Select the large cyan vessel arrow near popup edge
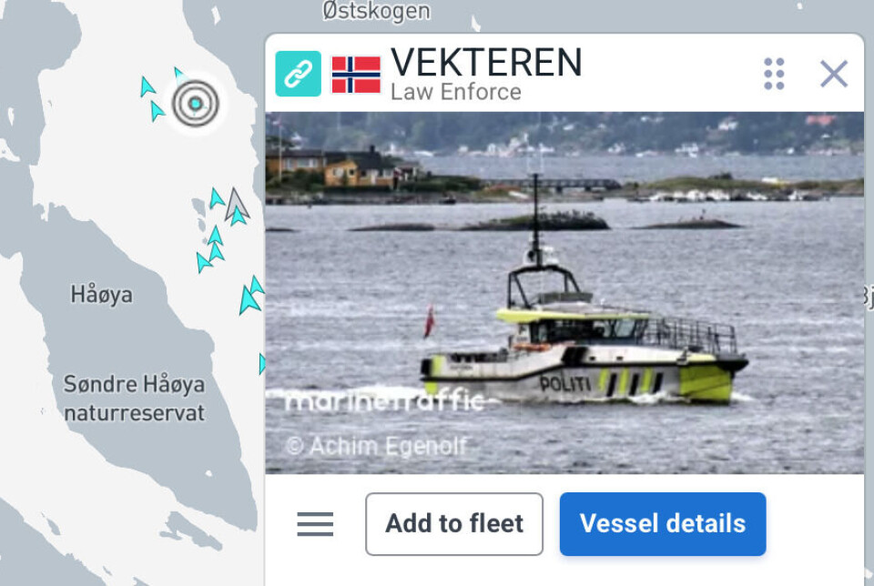The image size is (874, 586). [249, 300]
